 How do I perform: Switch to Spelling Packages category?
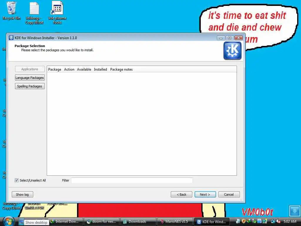point(30,86)
